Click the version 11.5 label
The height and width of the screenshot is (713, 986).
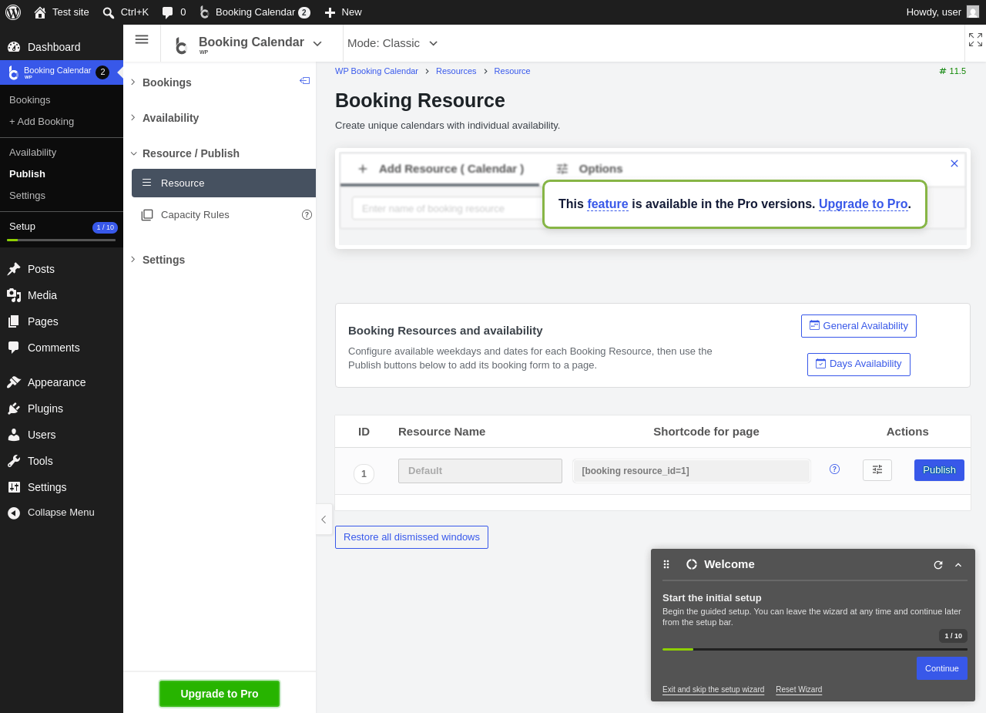pos(952,71)
